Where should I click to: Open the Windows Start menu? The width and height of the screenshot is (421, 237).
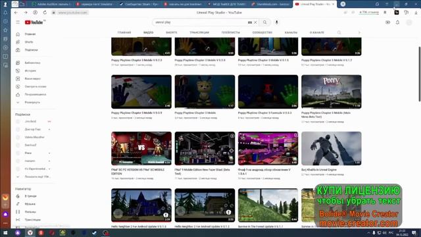[x=5, y=233]
